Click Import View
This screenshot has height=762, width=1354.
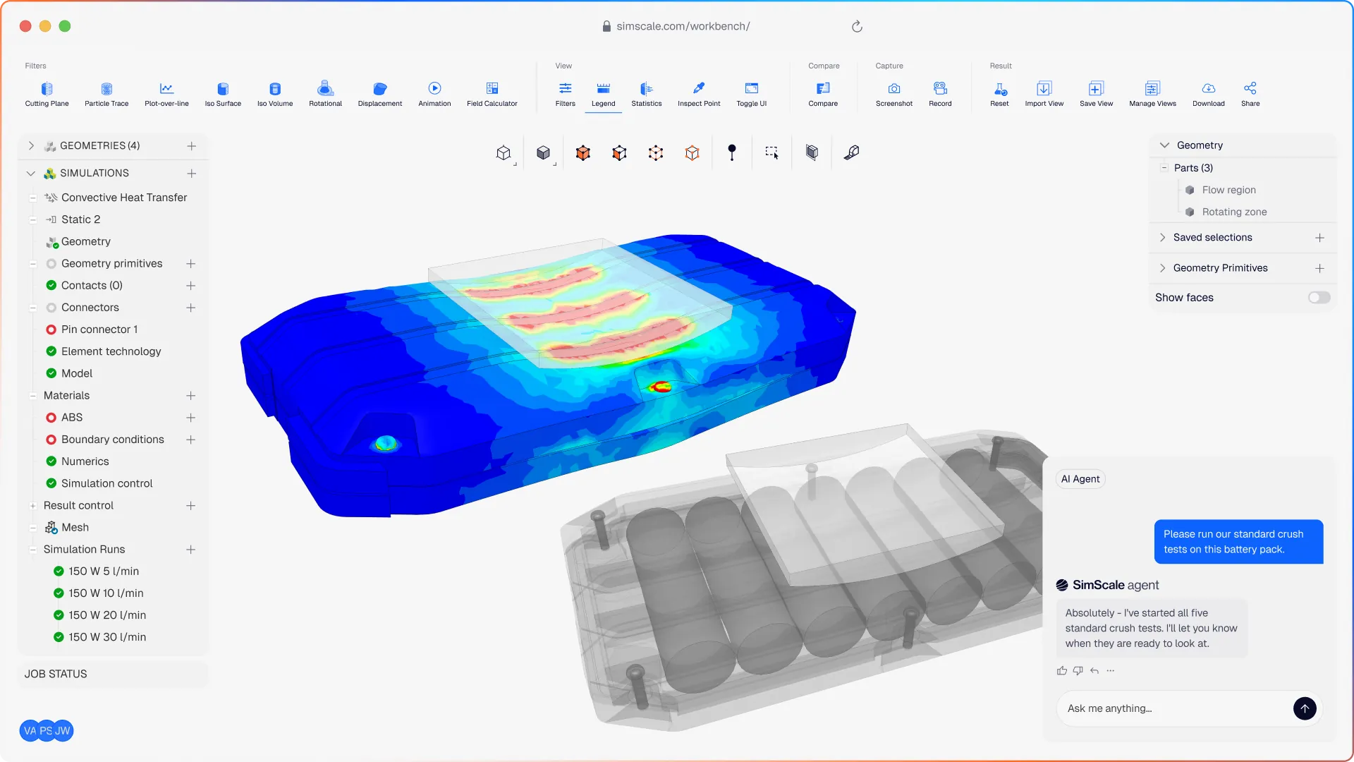[x=1044, y=94]
